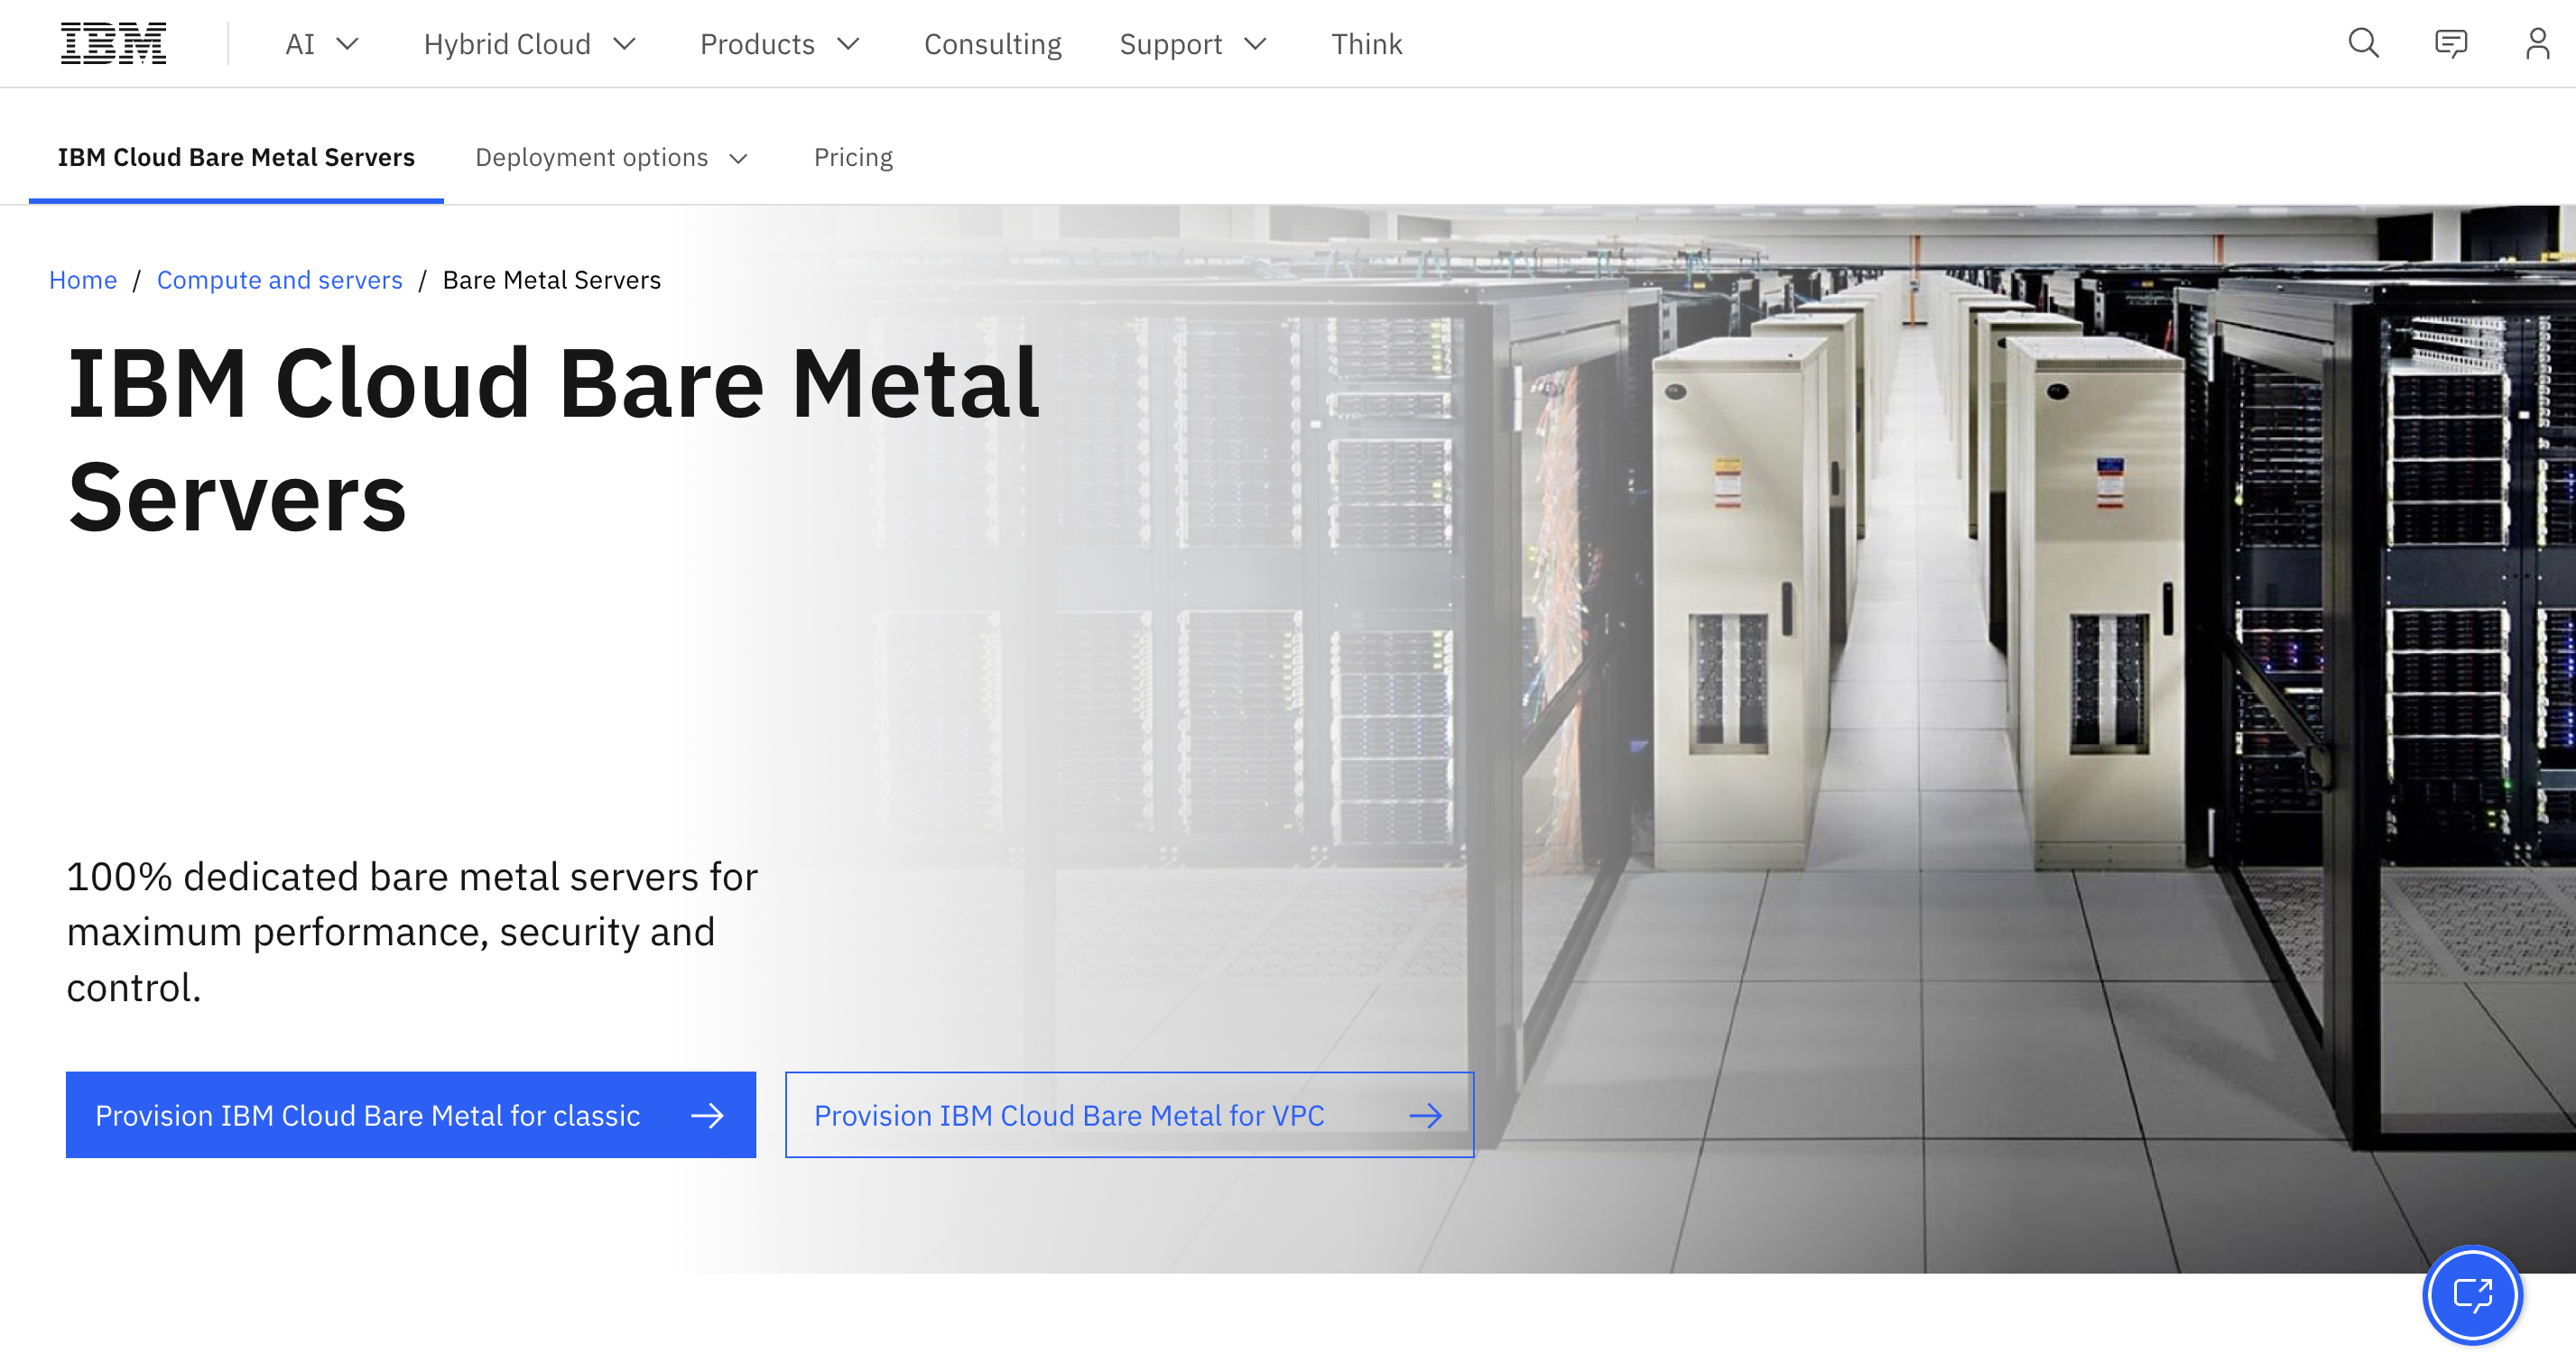
Task: Expand the Products menu
Action: coord(780,44)
